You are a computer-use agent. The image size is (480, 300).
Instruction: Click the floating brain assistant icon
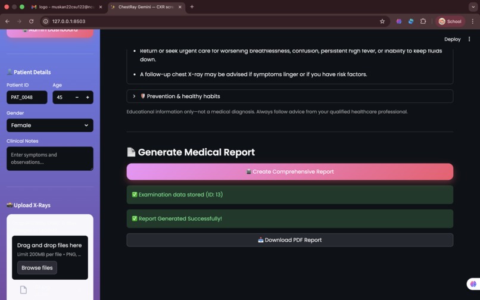(473, 284)
